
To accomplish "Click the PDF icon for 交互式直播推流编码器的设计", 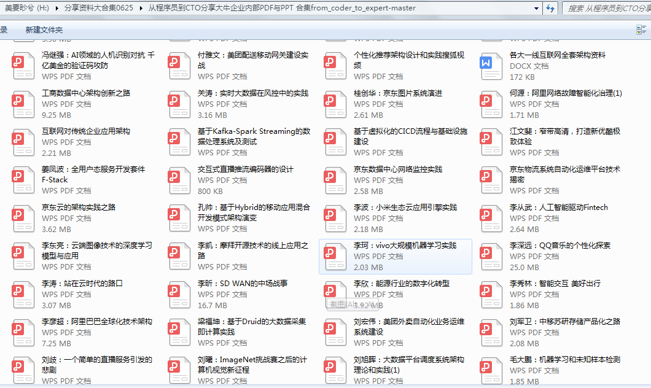I will click(x=179, y=180).
